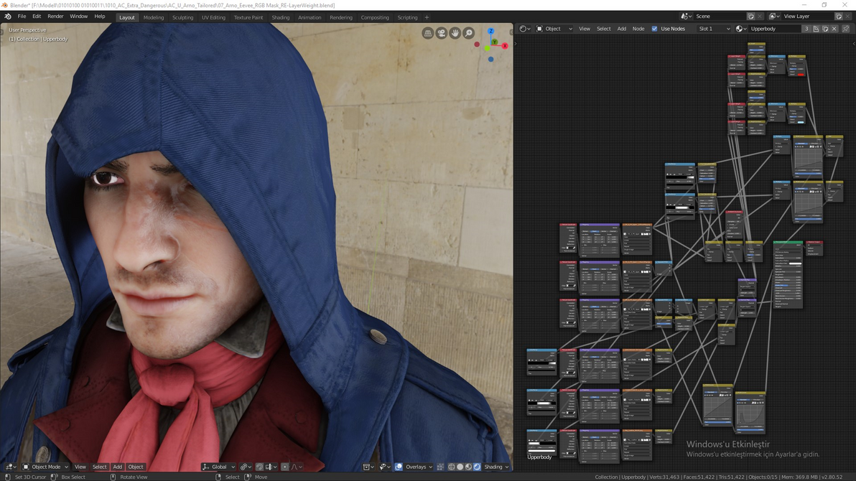The height and width of the screenshot is (481, 856).
Task: Select solid viewport shading
Action: pos(460,467)
